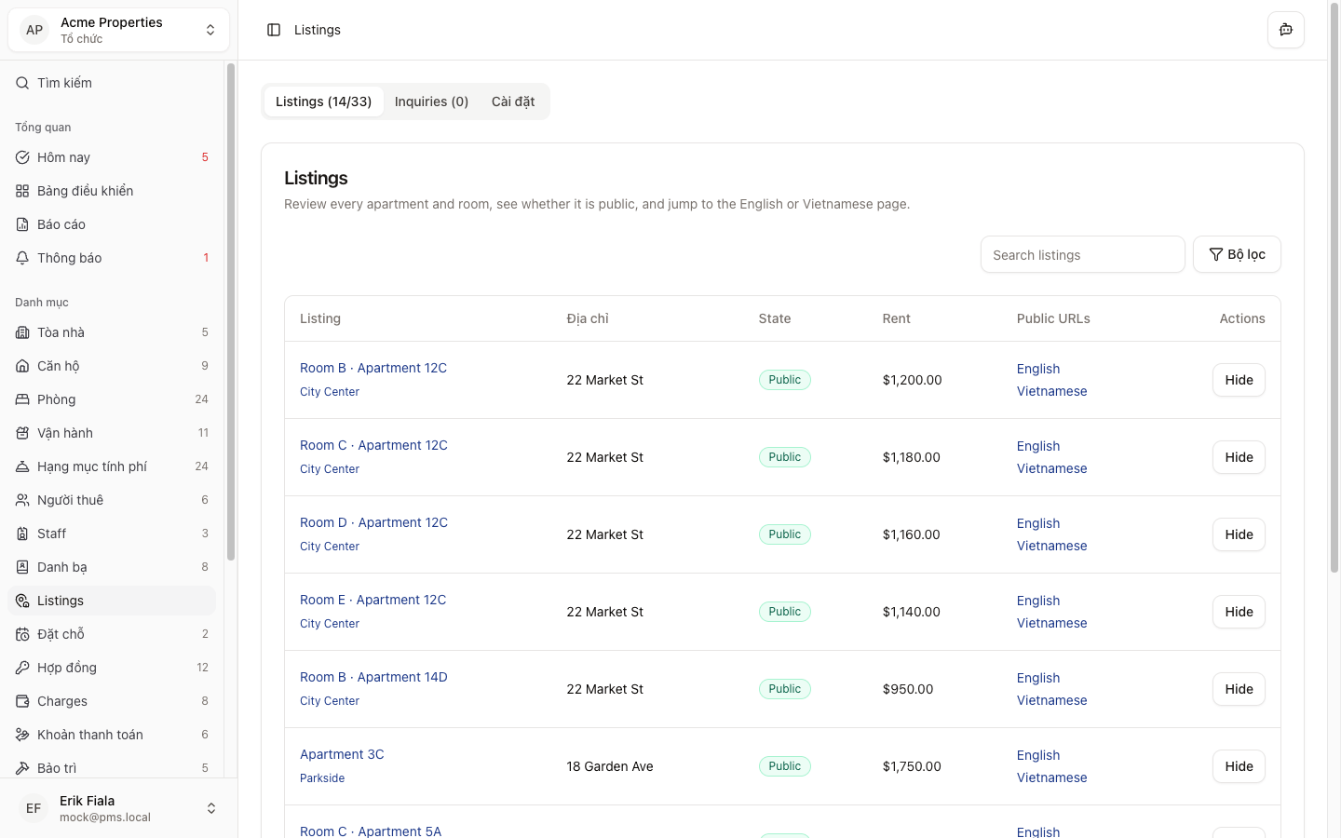Toggle the sidebar panel icon
Viewport: 1341px width, 838px height.
click(x=274, y=30)
